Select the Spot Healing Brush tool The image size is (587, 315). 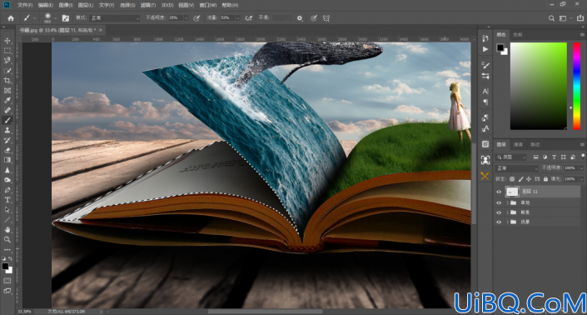[7, 110]
